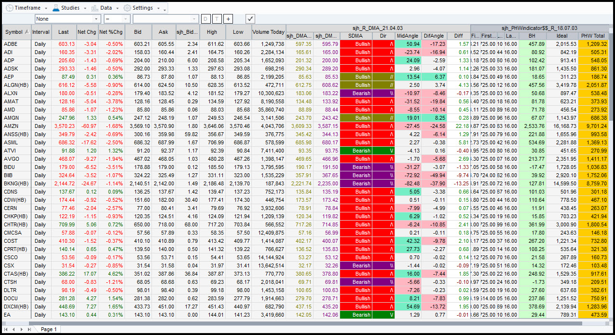
Task: Click CSX's Bearish SDMA cell
Action: (356, 265)
